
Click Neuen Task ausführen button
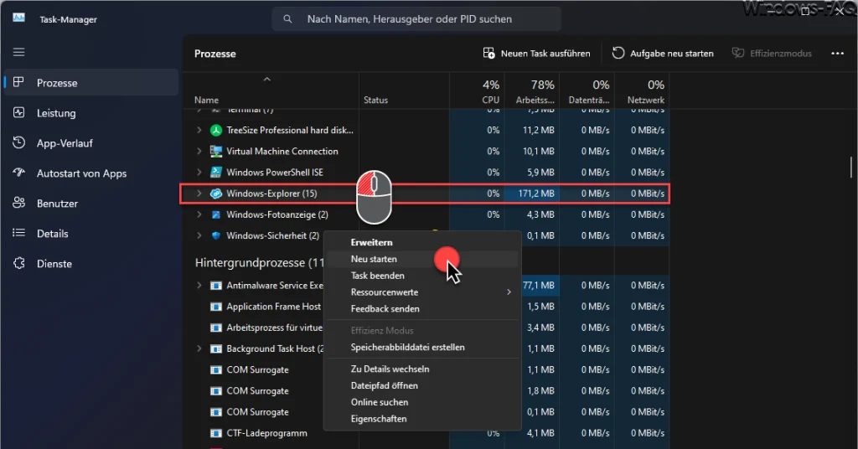(x=536, y=53)
